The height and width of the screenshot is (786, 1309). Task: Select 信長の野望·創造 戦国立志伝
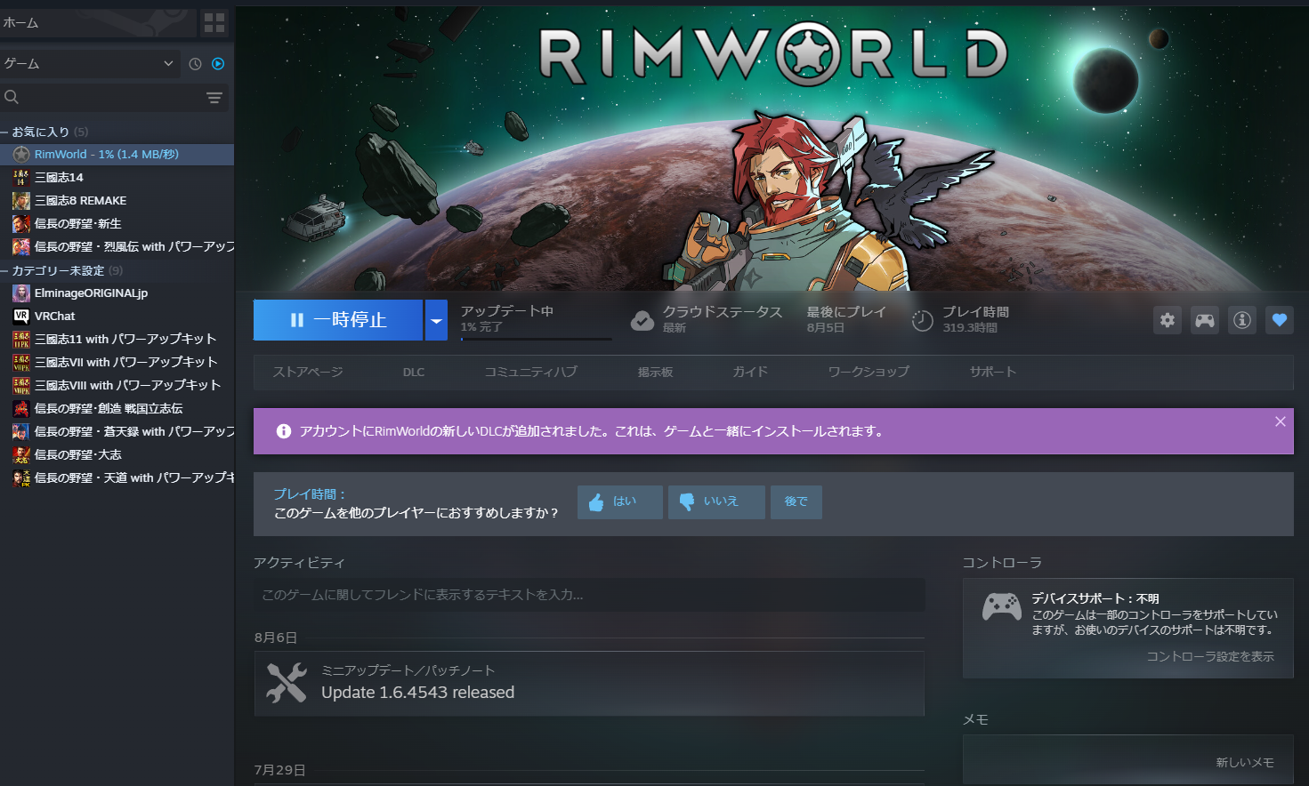pyautogui.click(x=117, y=409)
